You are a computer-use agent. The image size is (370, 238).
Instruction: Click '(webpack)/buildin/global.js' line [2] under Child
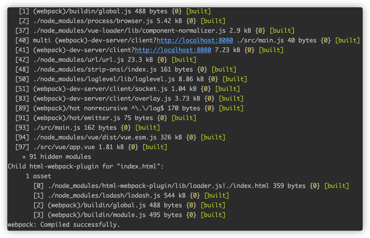tap(129, 205)
